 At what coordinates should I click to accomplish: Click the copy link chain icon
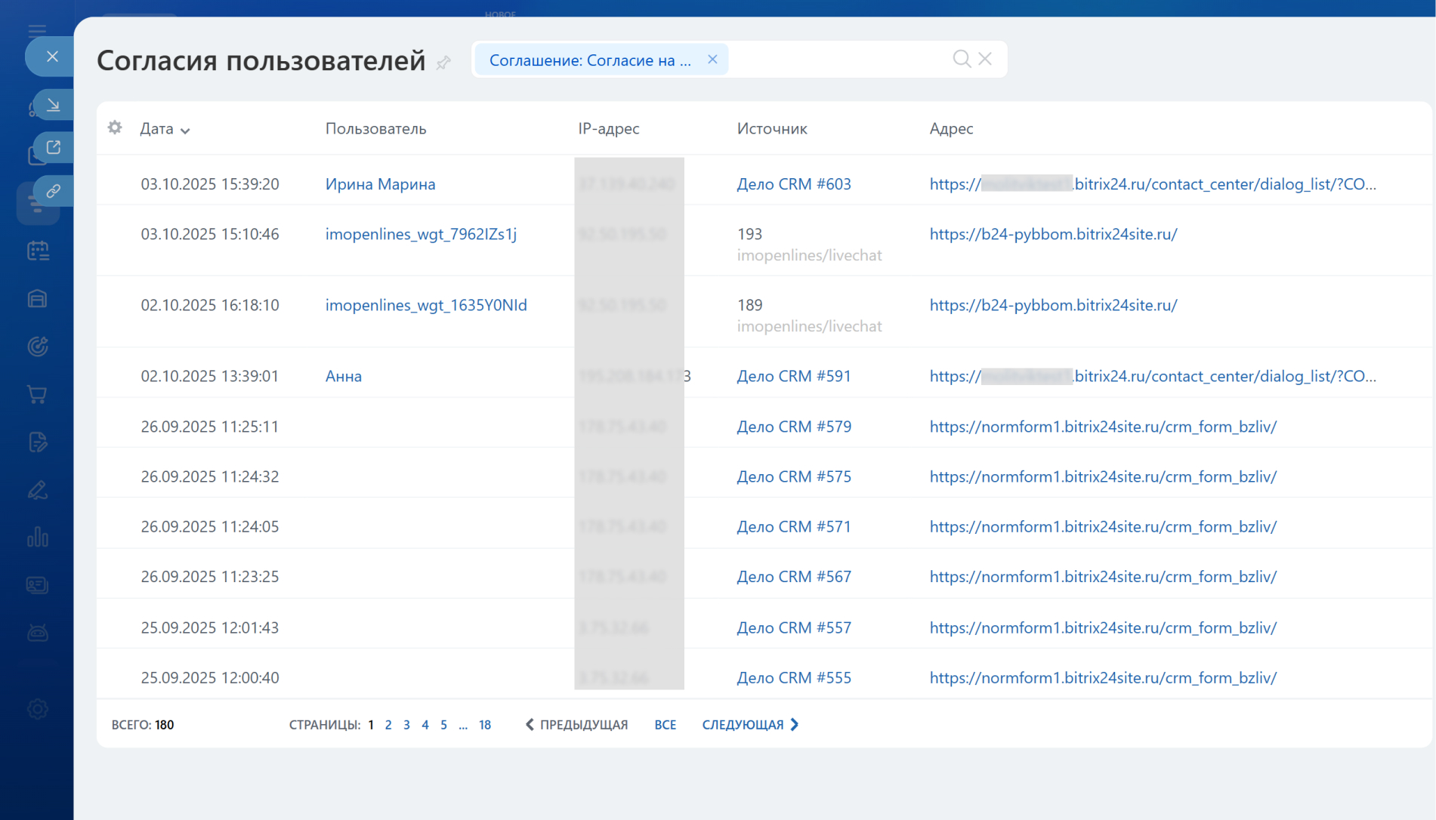click(x=53, y=191)
